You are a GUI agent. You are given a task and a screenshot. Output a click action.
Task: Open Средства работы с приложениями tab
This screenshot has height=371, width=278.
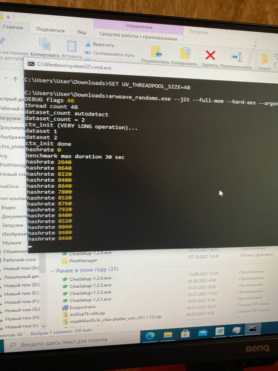pyautogui.click(x=138, y=37)
